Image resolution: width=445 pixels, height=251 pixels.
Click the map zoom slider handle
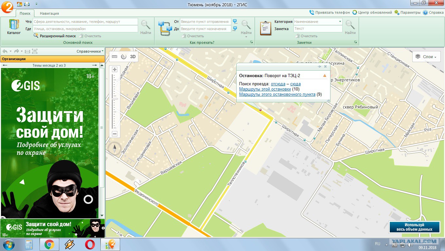pos(115,98)
